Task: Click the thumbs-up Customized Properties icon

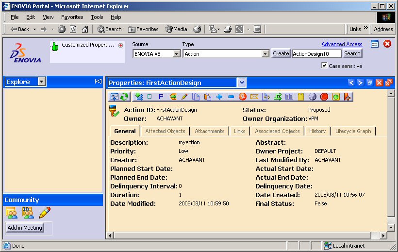Action: click(55, 47)
